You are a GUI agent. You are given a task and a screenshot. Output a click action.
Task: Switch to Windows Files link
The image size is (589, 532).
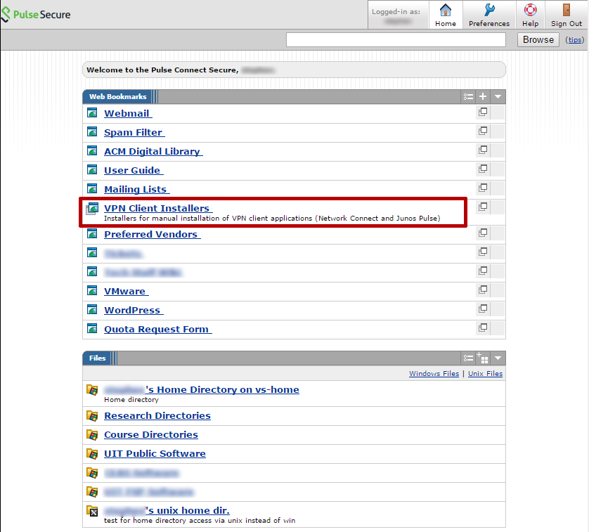pos(434,373)
